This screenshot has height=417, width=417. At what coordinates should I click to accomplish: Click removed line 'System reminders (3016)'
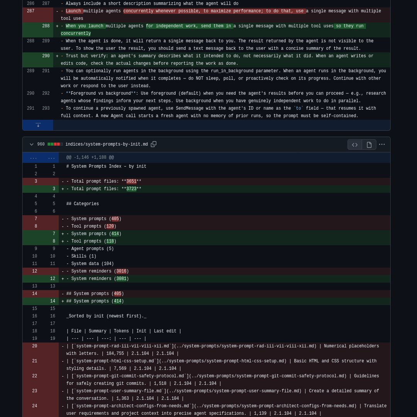pos(206,271)
